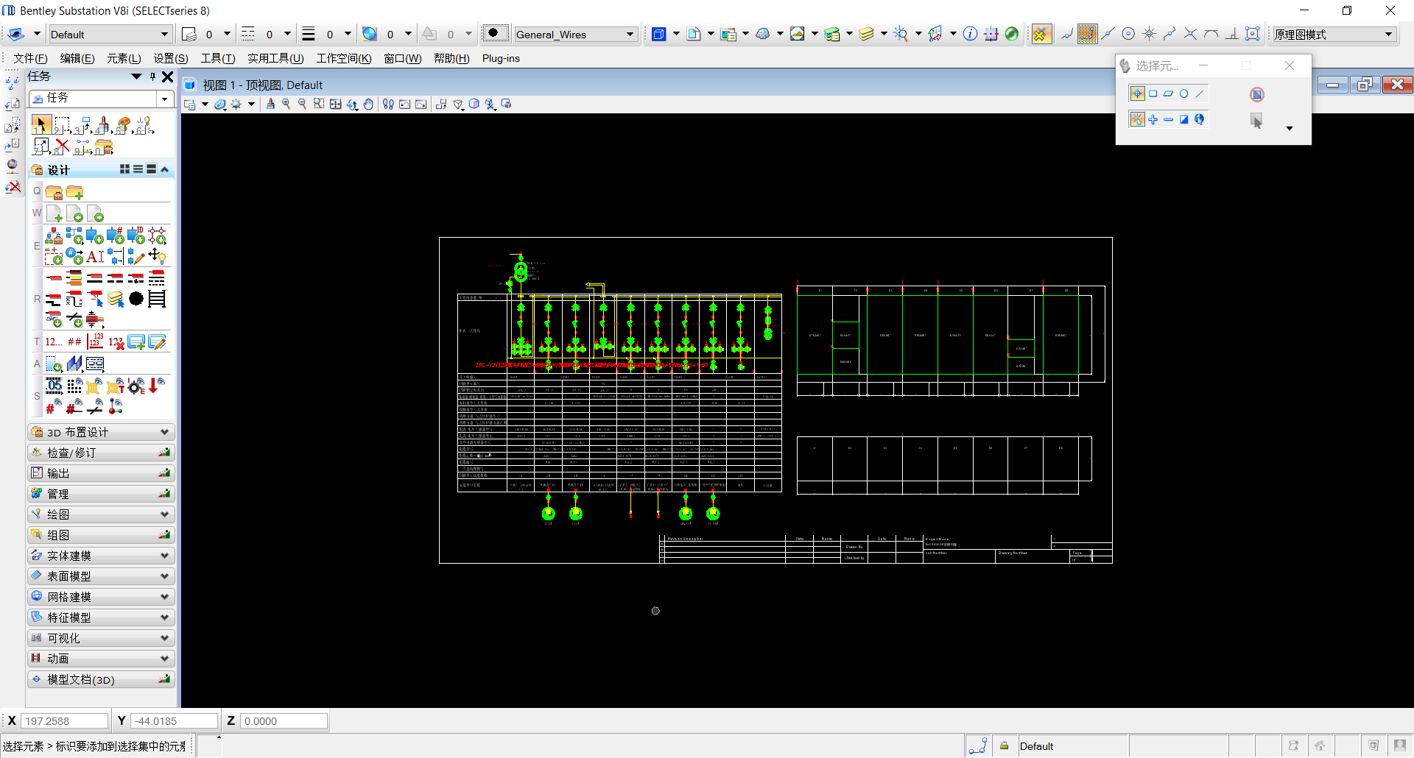Image resolution: width=1414 pixels, height=758 pixels.
Task: Toggle the AccuSnap button in snap toolbar
Action: point(1041,34)
